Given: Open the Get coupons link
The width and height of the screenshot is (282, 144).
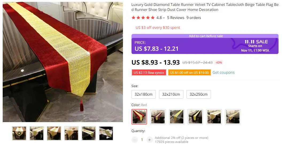Looking at the screenshot, I should [223, 72].
